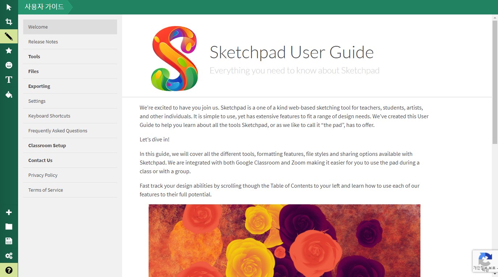Open the Files section
The width and height of the screenshot is (498, 277).
(70, 71)
